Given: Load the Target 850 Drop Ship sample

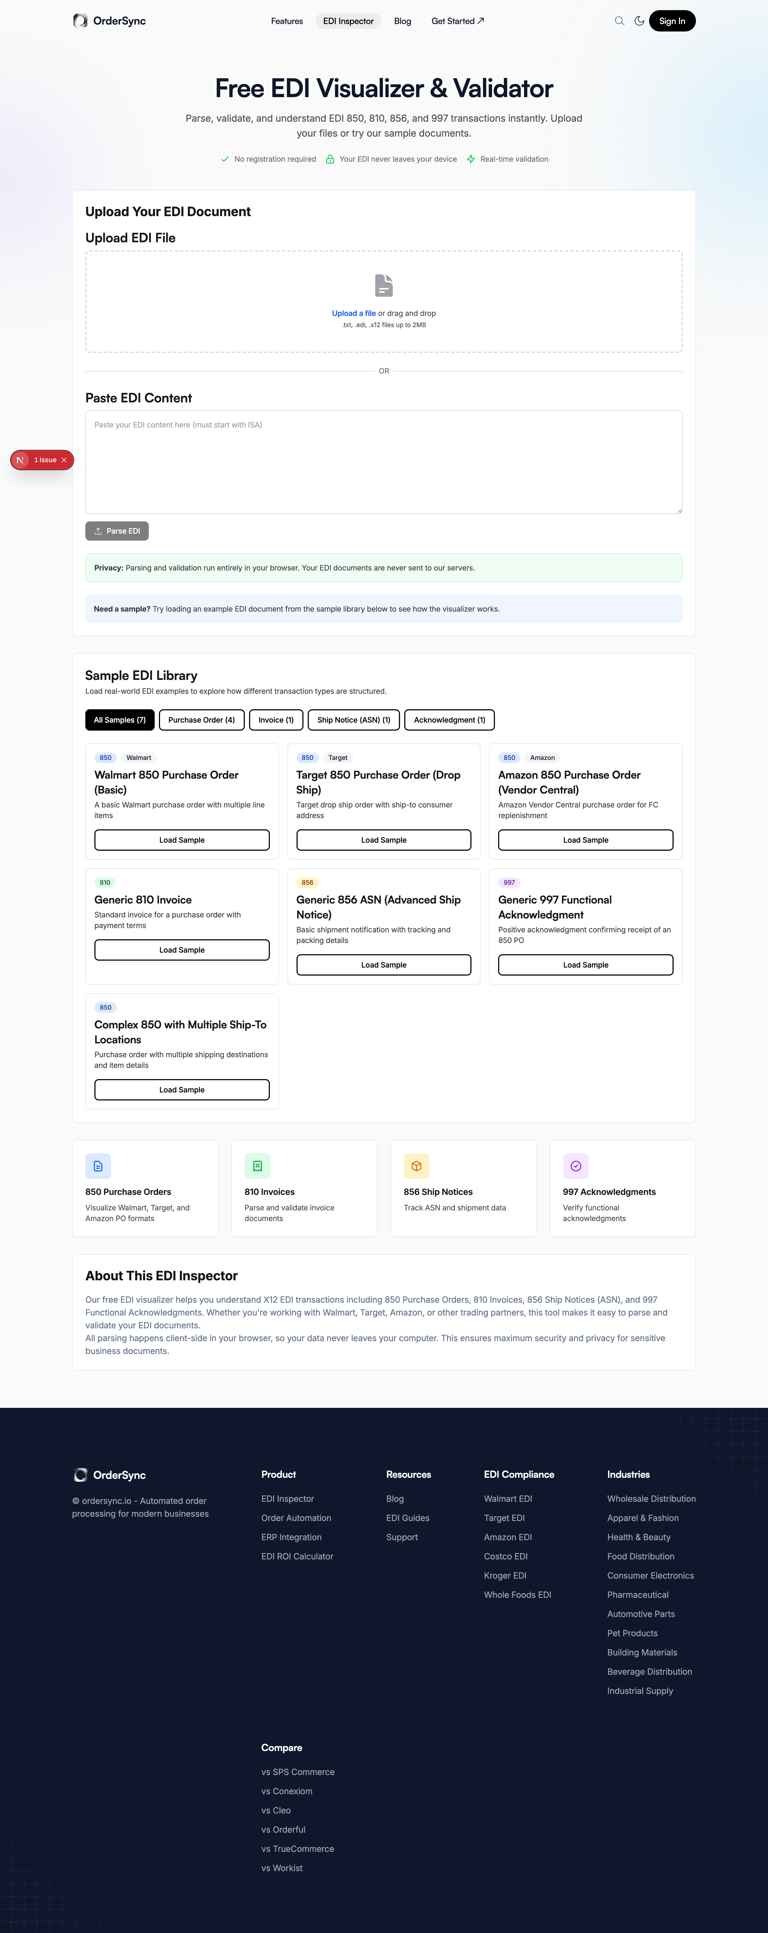Looking at the screenshot, I should [384, 841].
